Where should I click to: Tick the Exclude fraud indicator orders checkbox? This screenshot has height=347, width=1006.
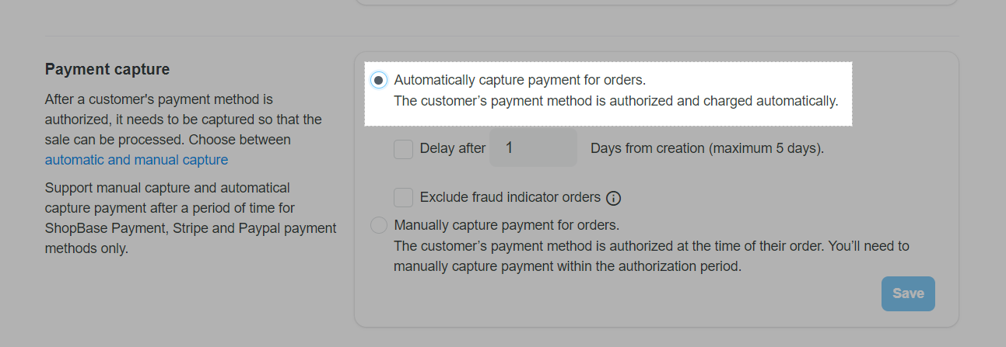pos(403,197)
